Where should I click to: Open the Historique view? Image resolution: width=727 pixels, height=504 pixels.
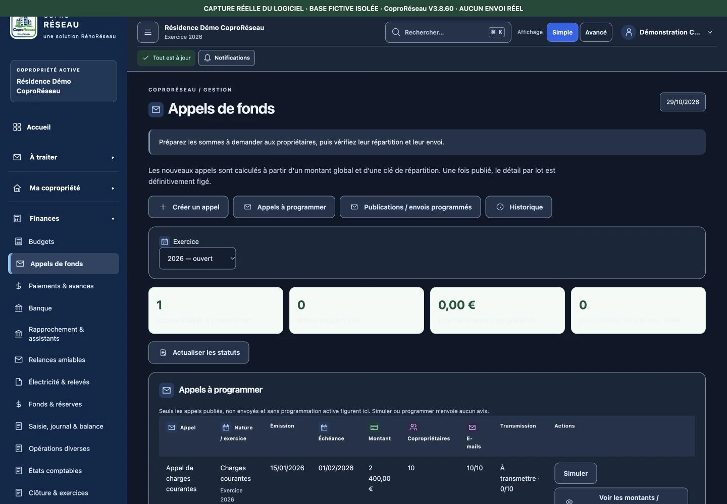click(518, 207)
